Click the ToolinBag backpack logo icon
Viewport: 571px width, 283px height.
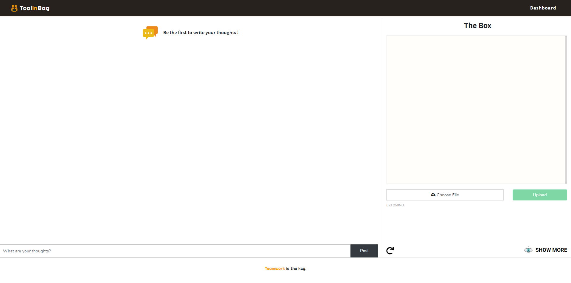(x=14, y=8)
